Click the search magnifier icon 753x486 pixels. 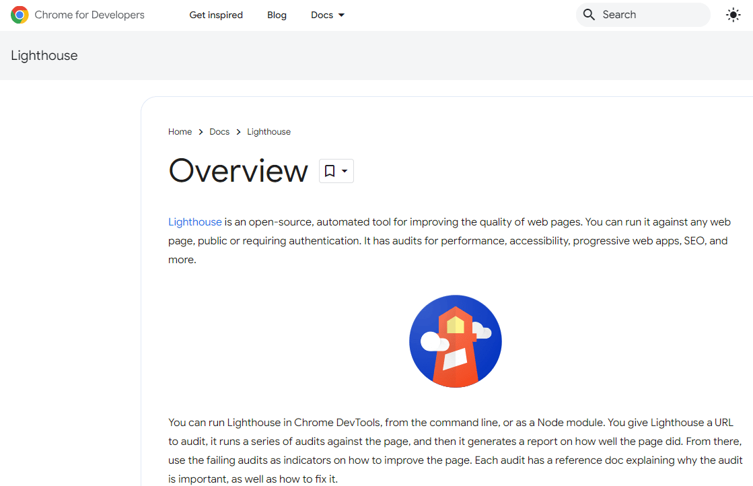[x=589, y=14]
